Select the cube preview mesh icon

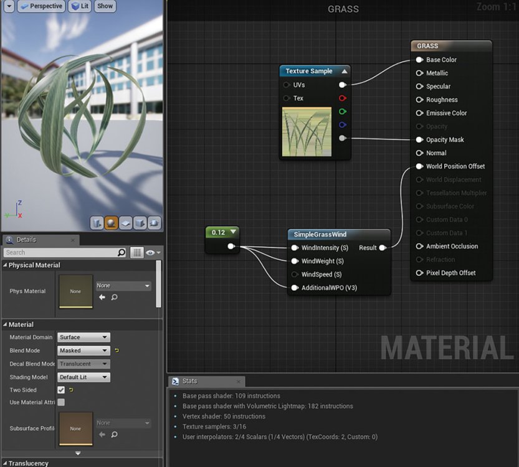click(x=140, y=223)
